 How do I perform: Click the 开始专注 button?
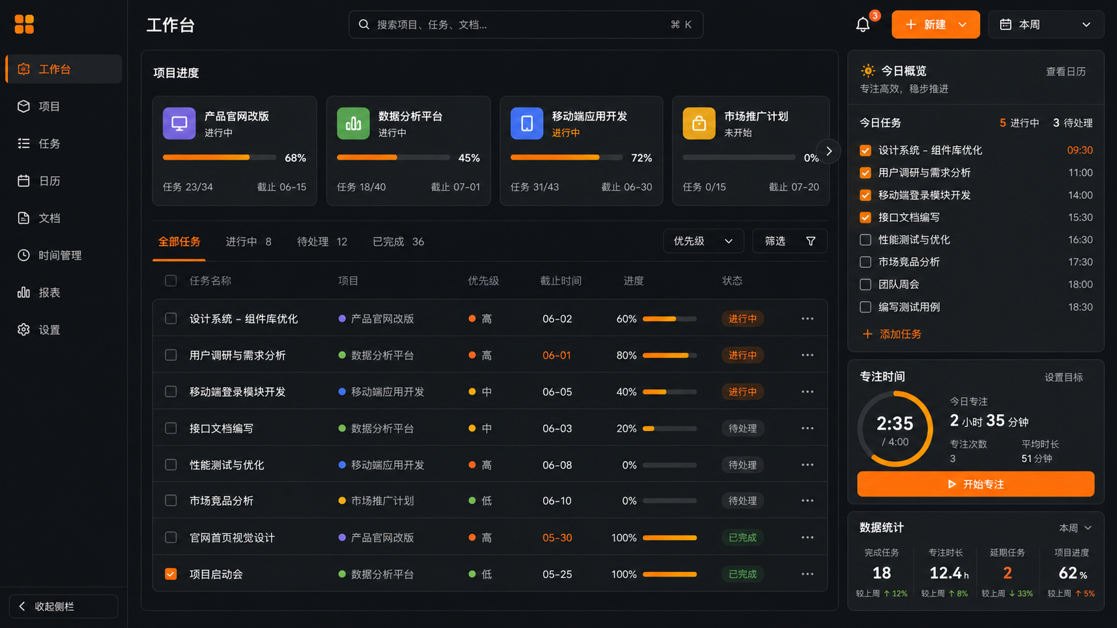coord(976,484)
